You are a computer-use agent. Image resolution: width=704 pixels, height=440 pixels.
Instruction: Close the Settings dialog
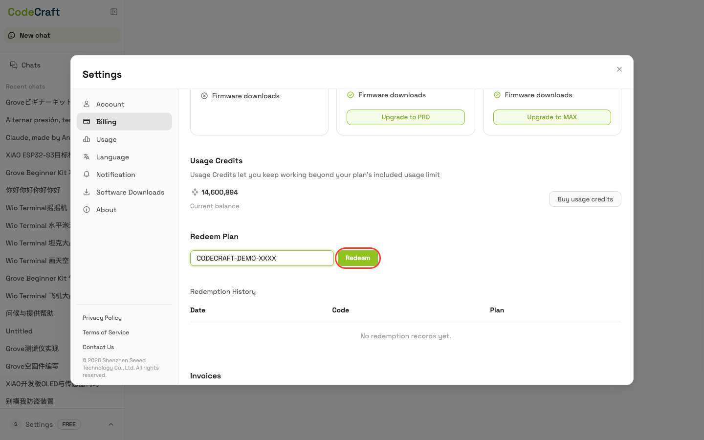(x=619, y=69)
